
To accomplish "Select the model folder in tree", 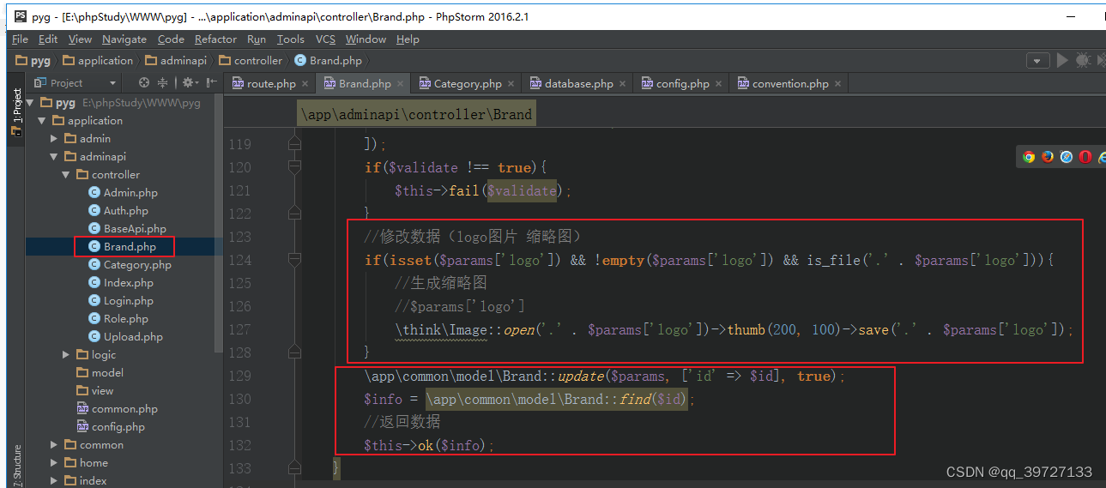I will (100, 373).
